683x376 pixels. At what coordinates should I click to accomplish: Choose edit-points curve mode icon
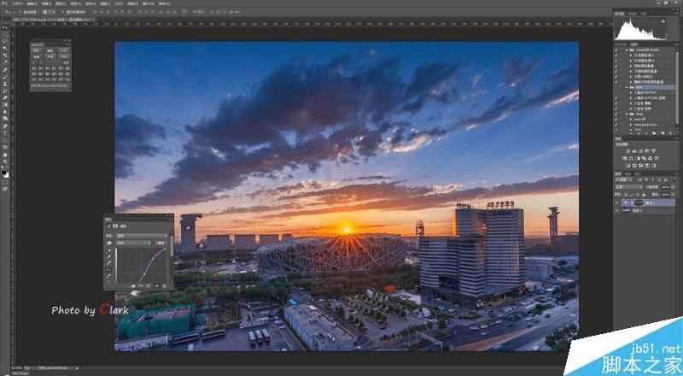[109, 270]
